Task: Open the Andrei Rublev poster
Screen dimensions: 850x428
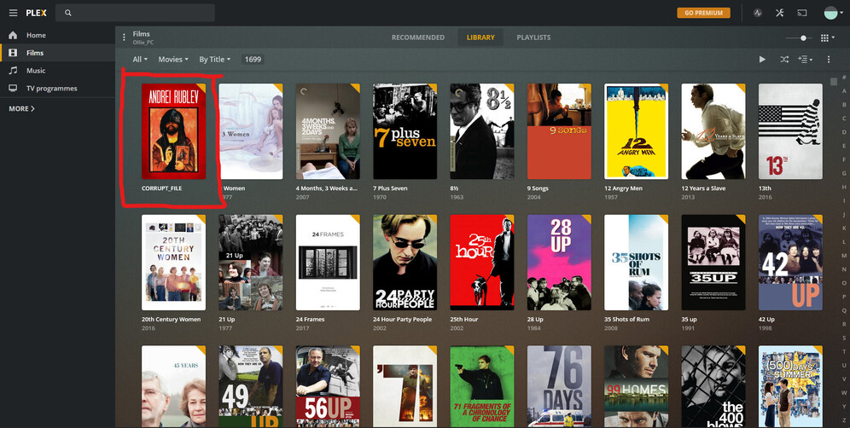Action: pos(173,131)
